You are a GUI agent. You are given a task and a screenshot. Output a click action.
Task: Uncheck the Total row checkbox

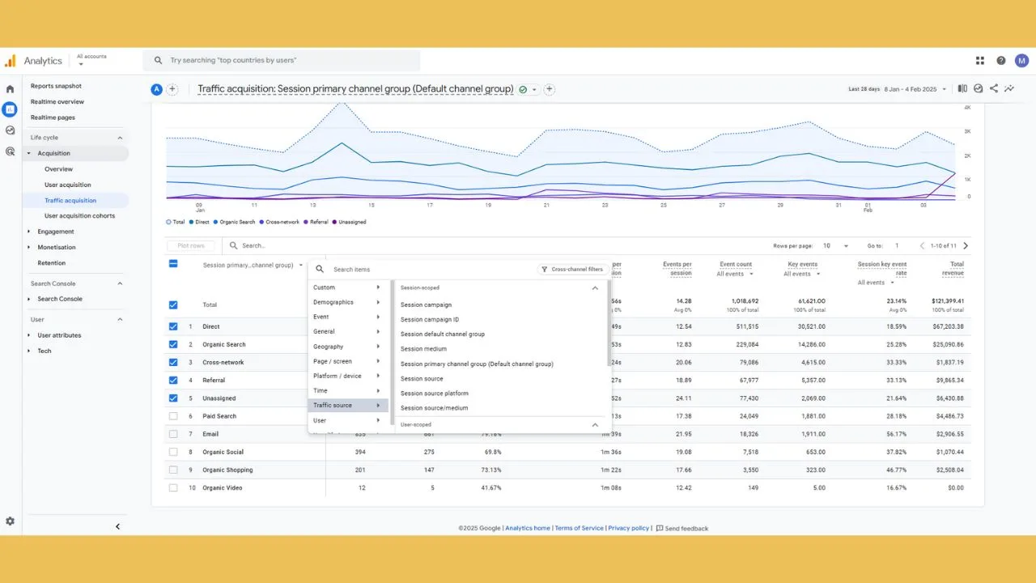tap(173, 304)
